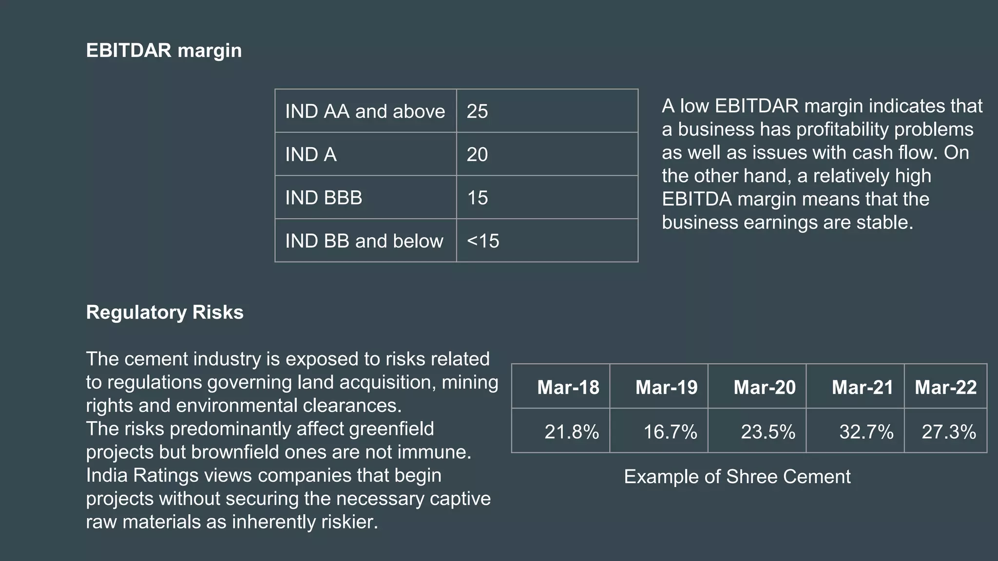
Task: Click the low EBITDAR margin explanation paragraph
Action: [x=822, y=164]
